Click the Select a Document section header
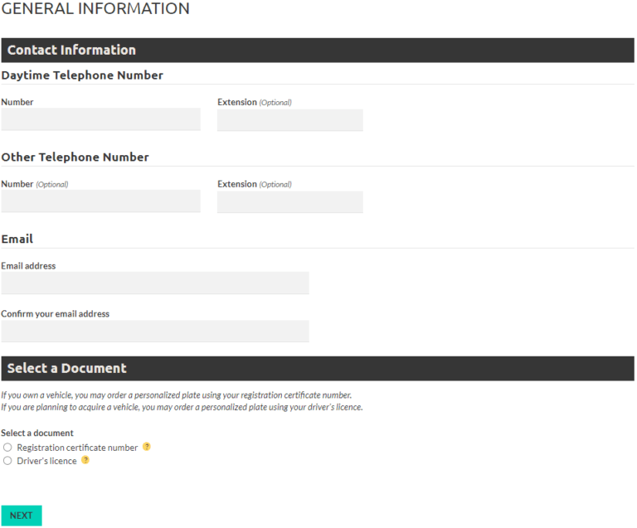637x528 pixels. [x=66, y=368]
